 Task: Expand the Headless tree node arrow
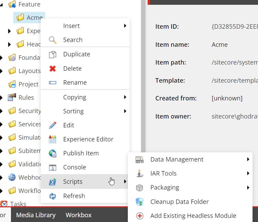click(9, 44)
